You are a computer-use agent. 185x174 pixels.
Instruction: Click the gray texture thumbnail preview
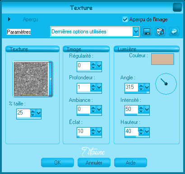click(31, 79)
